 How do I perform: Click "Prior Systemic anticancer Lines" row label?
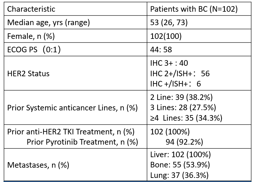click(72, 108)
